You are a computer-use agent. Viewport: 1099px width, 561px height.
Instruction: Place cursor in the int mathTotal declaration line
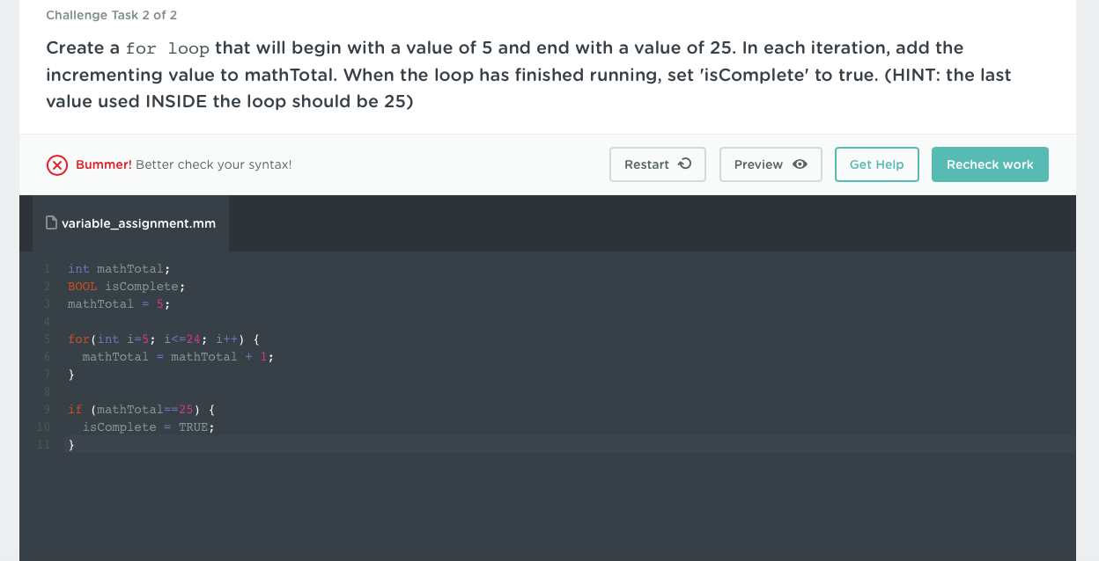click(x=119, y=269)
